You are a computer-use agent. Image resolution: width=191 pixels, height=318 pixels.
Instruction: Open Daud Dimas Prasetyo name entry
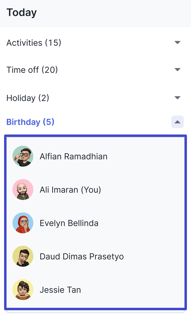click(82, 257)
